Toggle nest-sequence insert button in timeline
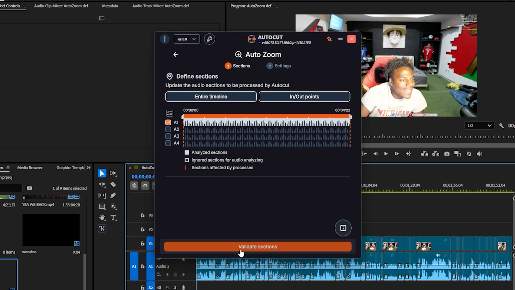The height and width of the screenshot is (290, 515). 134,185
